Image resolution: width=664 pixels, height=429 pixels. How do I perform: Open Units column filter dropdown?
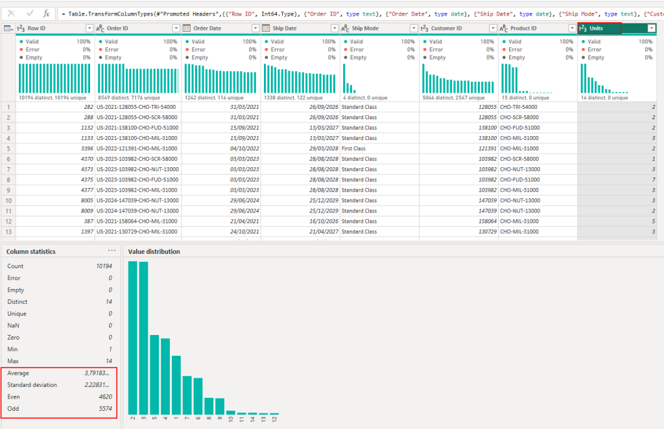point(652,29)
